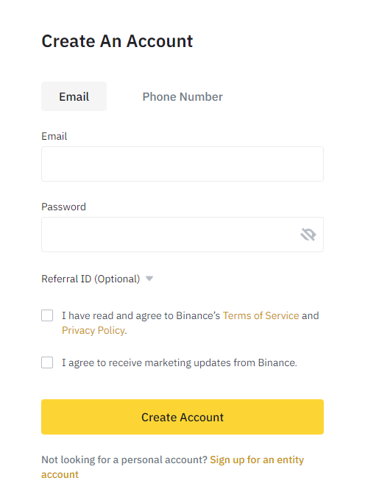
Task: Click the 'I have read and agree' text
Action: coord(113,315)
